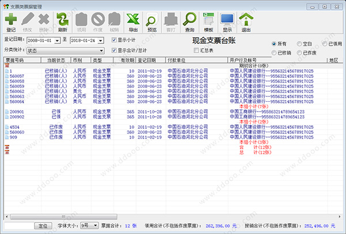
Task: Select the 已核销 radio button
Action: pos(274,53)
